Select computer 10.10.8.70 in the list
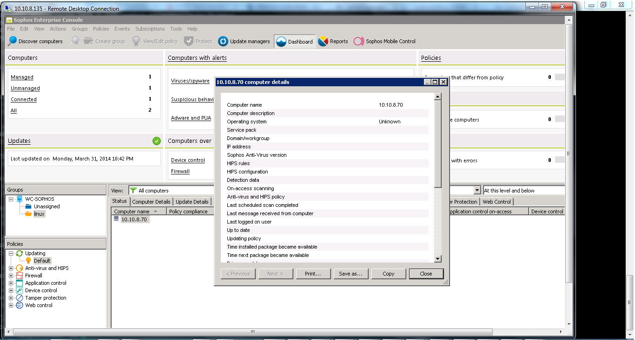This screenshot has width=635, height=340. (x=134, y=219)
